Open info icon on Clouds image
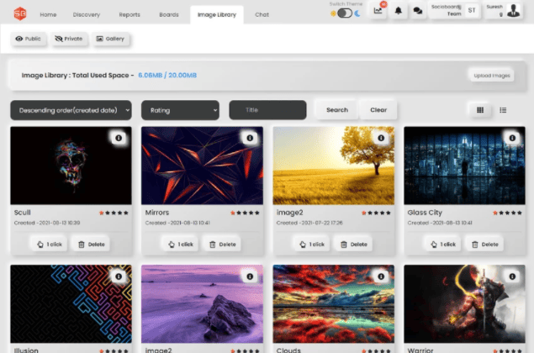This screenshot has height=353, width=534. 381,277
